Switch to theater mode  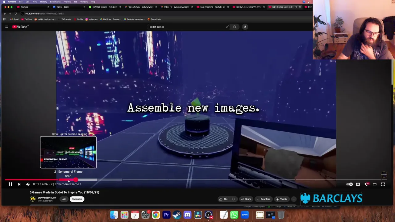tap(375, 184)
